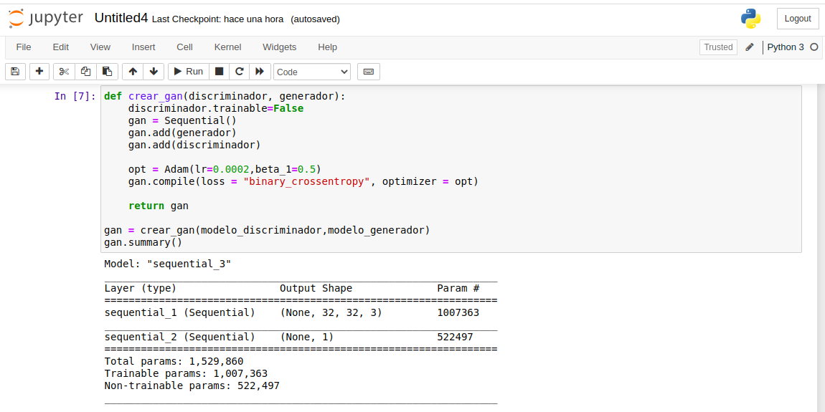The height and width of the screenshot is (412, 825).
Task: Click the Logout button
Action: click(x=797, y=19)
